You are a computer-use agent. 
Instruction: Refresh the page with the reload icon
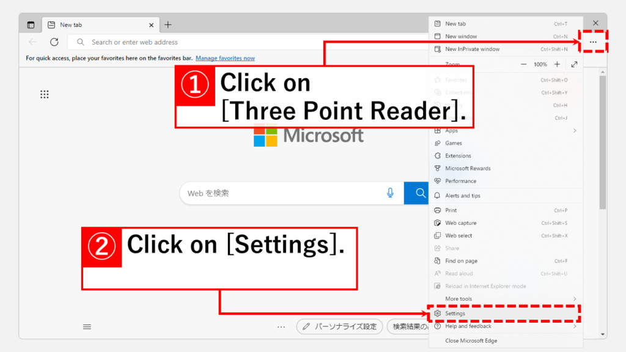[54, 42]
